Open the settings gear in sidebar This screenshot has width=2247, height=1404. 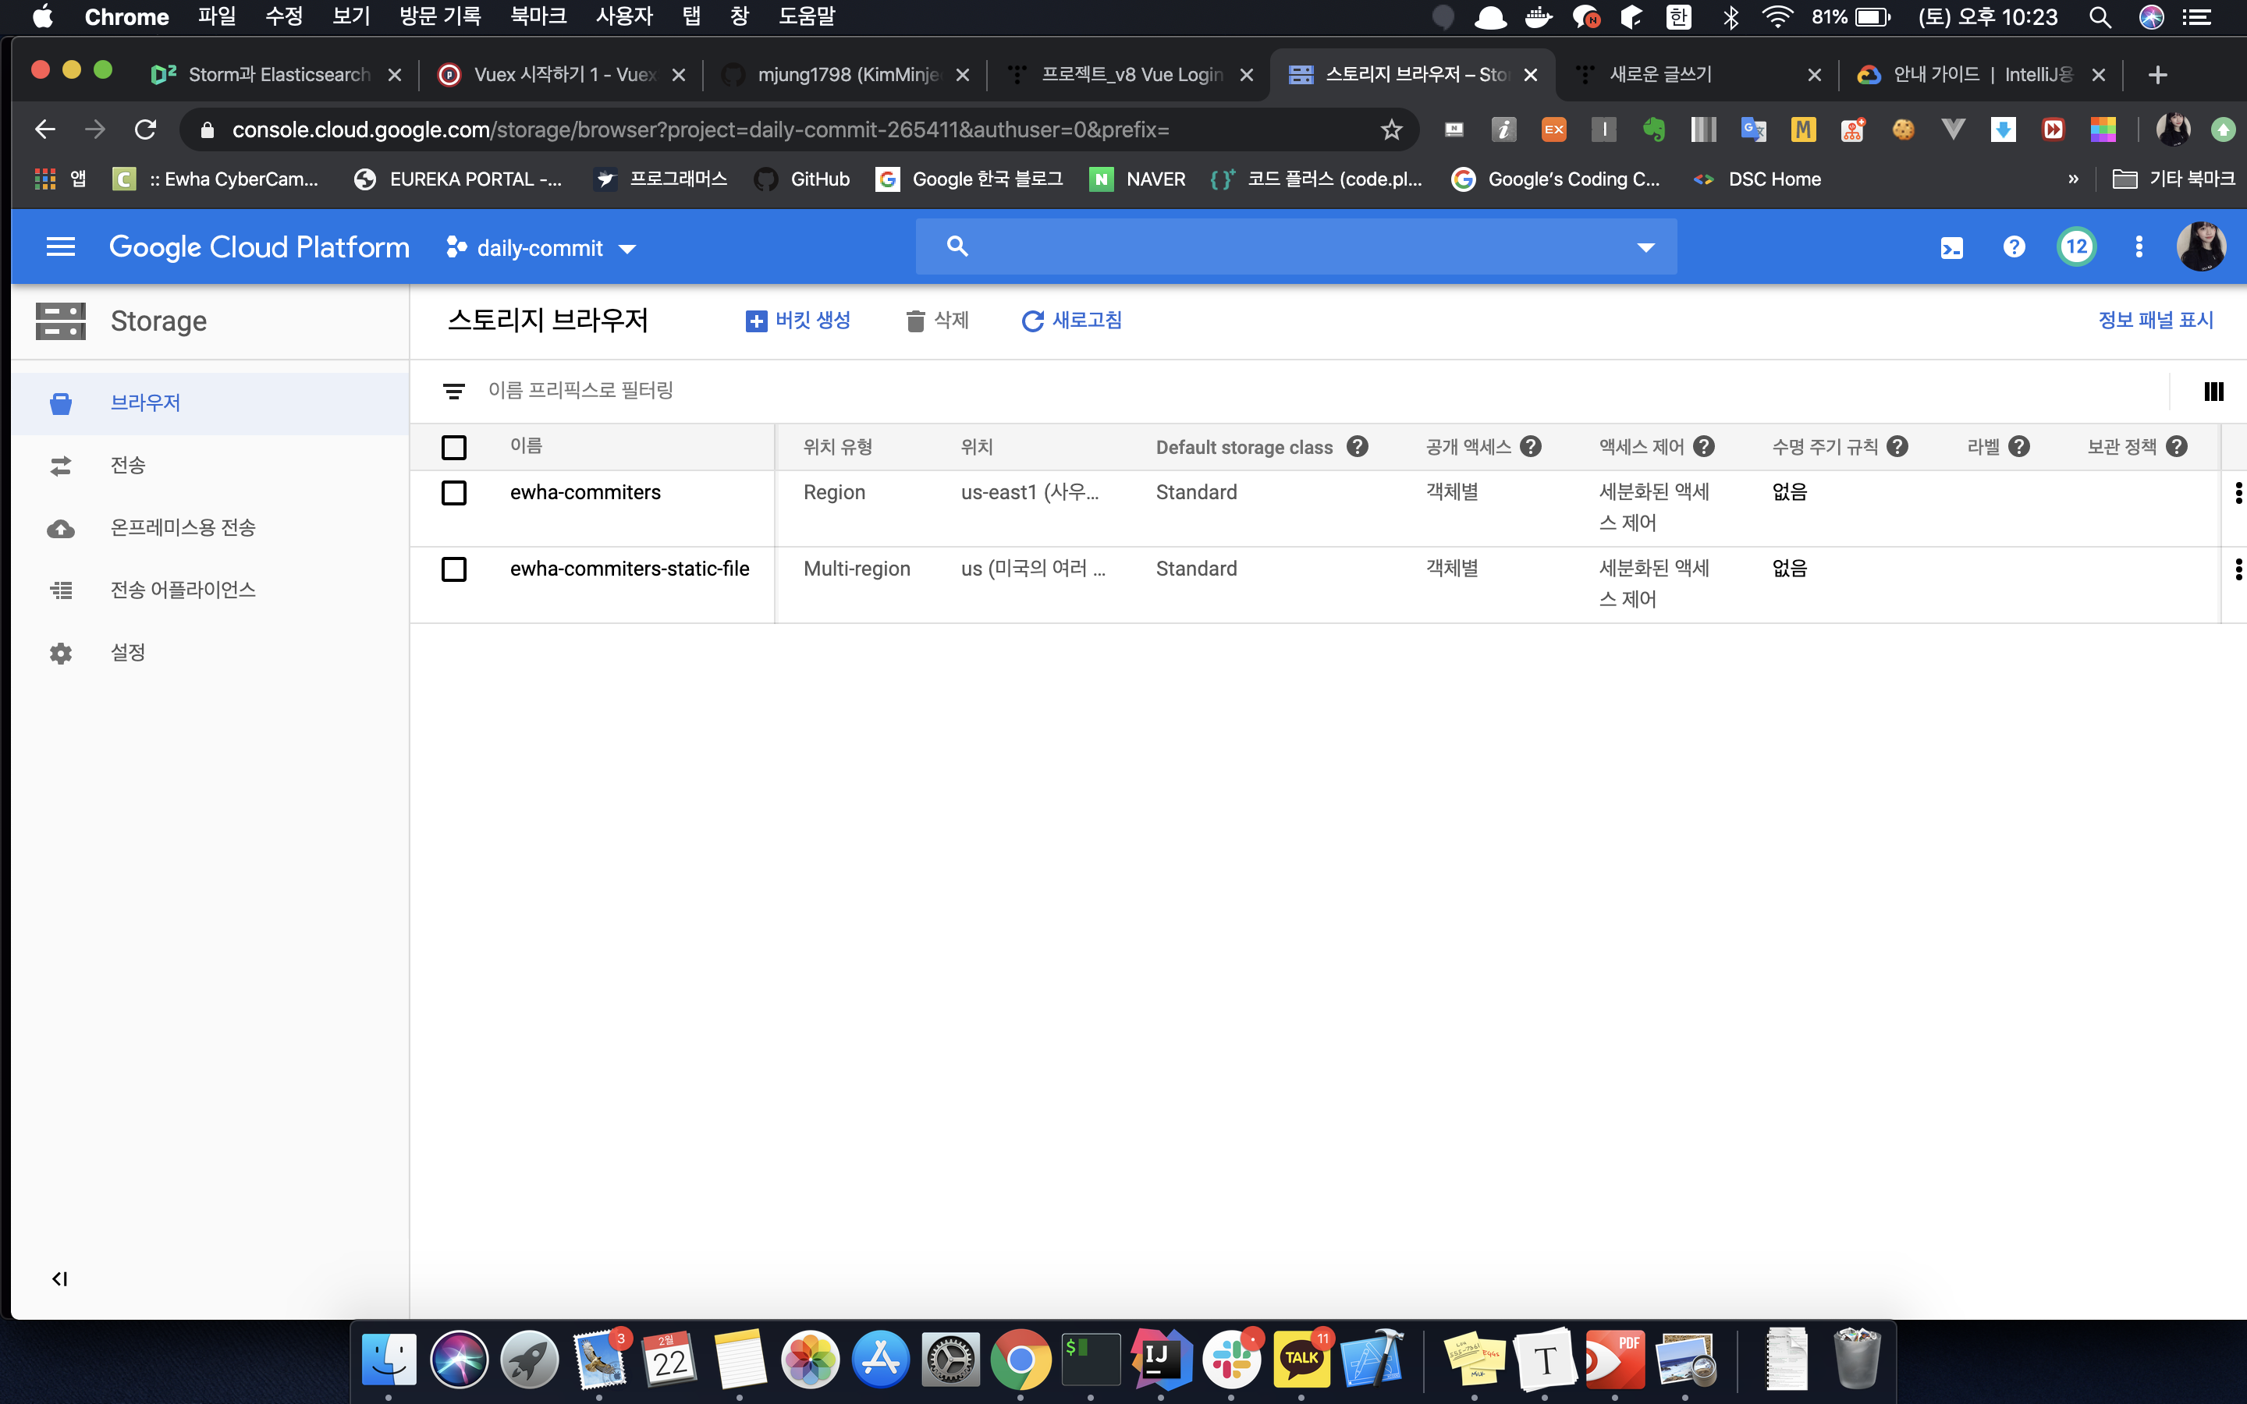pyautogui.click(x=62, y=653)
